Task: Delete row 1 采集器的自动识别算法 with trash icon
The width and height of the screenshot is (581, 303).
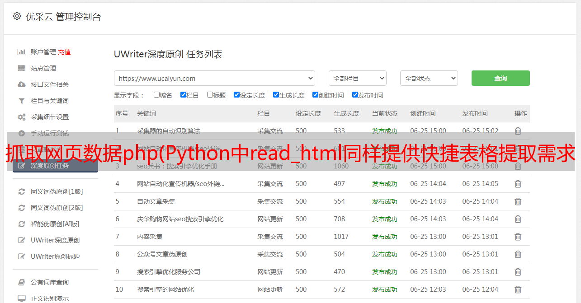Action: 518,131
